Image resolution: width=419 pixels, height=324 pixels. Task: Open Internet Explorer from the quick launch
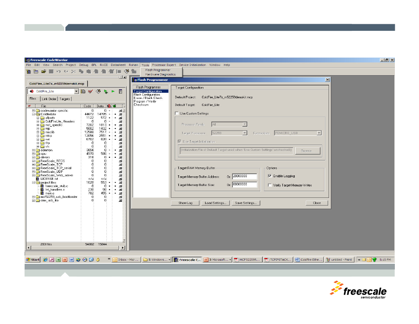(45, 259)
